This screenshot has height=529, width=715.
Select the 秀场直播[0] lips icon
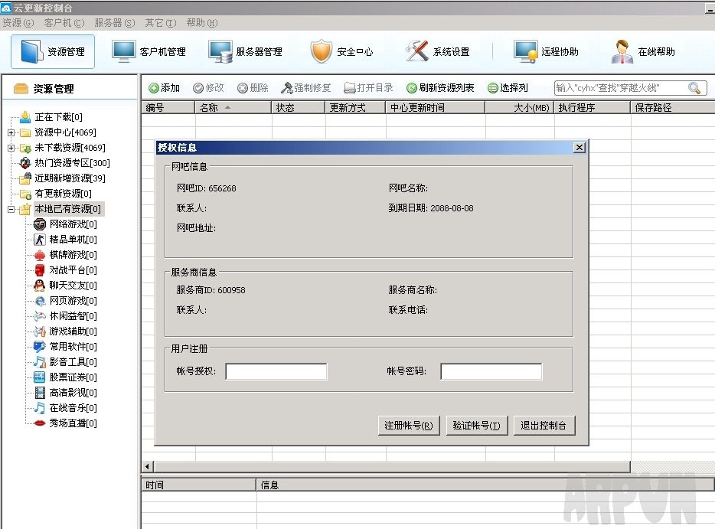pyautogui.click(x=40, y=423)
